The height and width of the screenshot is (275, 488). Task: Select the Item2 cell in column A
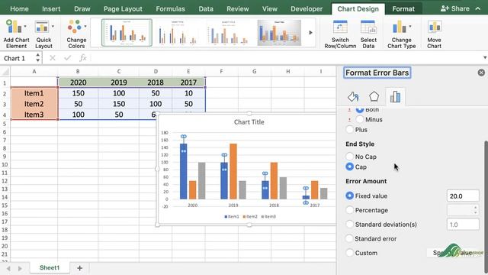(34, 104)
